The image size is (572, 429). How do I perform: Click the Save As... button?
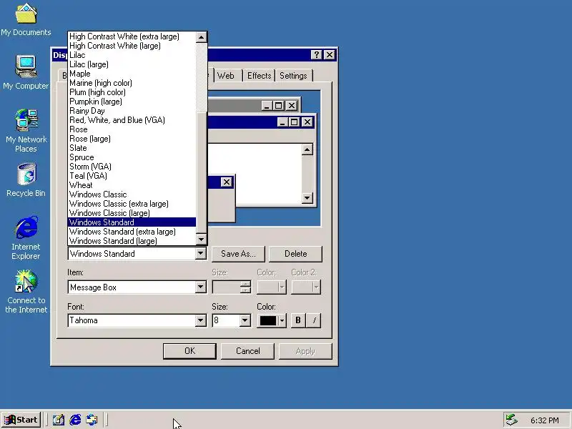239,254
